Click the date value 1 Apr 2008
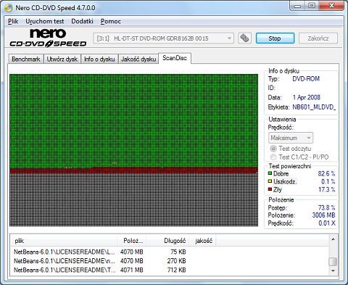Viewport: 348px width, 285px height. 307,97
